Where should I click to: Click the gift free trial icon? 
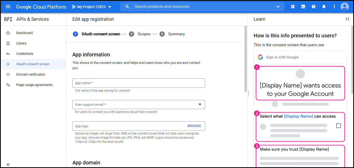[x=293, y=7]
